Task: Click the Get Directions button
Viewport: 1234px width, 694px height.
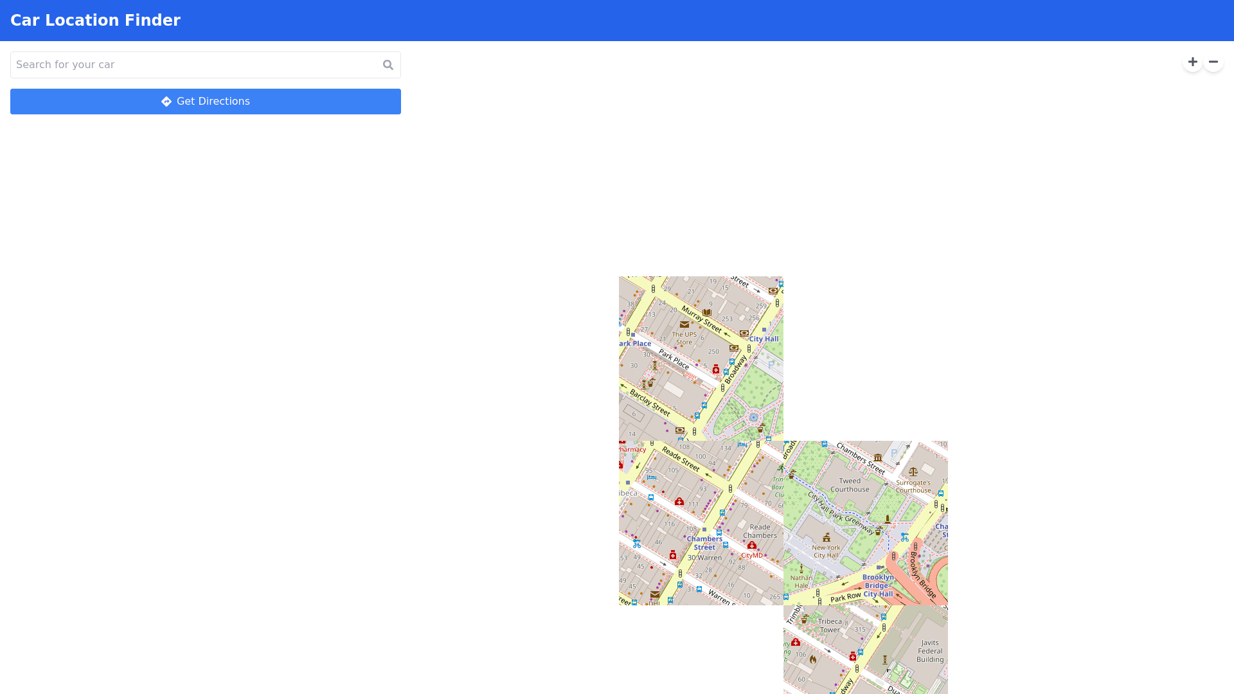Action: [x=206, y=102]
